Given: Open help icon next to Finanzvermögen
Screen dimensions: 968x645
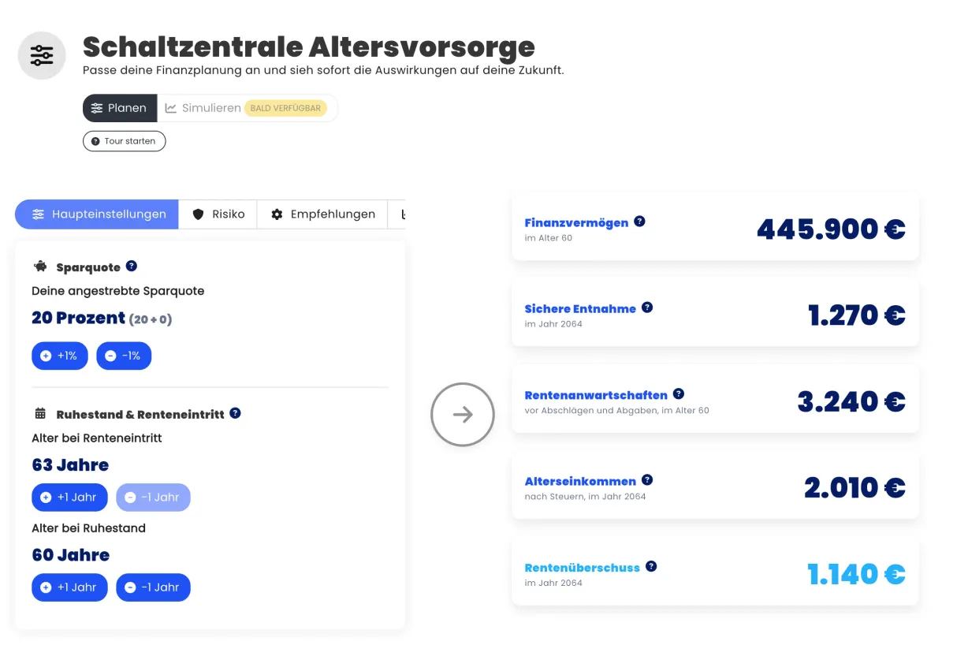Looking at the screenshot, I should [x=639, y=222].
